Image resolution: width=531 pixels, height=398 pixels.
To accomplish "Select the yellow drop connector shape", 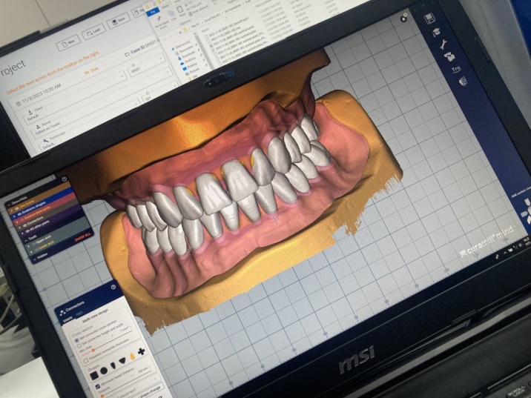I will [x=132, y=356].
